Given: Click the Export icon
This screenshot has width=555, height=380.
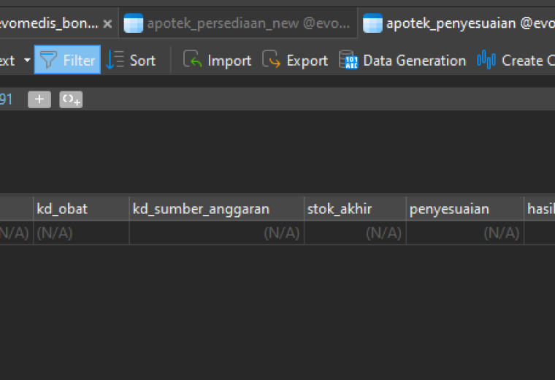Looking at the screenshot, I should pyautogui.click(x=272, y=58).
